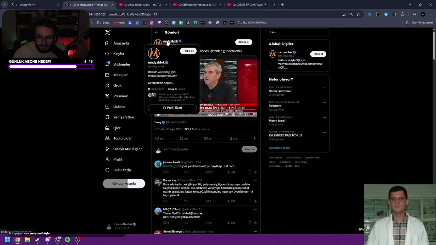Image resolution: width=436 pixels, height=245 pixels.
Task: Open options for the Rezan Epözdemir trend
Action: pyautogui.click(x=325, y=88)
